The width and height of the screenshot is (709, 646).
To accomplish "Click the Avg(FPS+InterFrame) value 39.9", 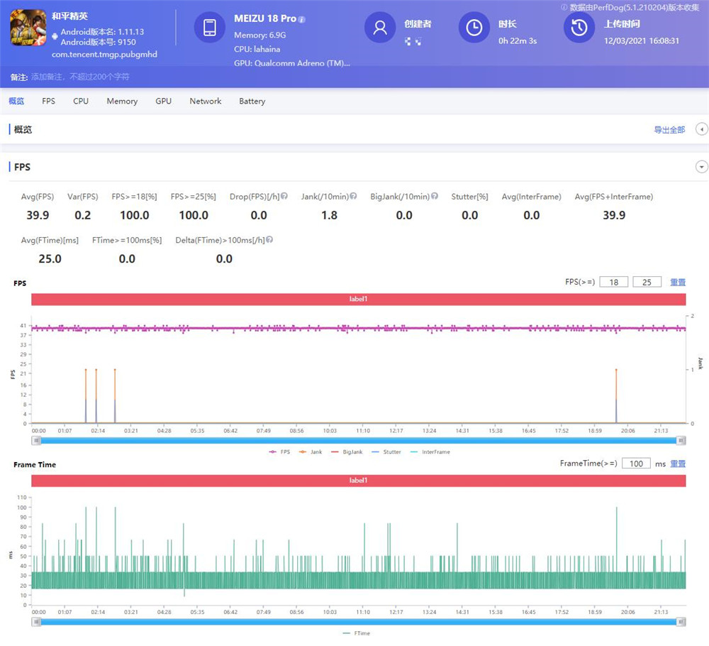I will click(614, 215).
